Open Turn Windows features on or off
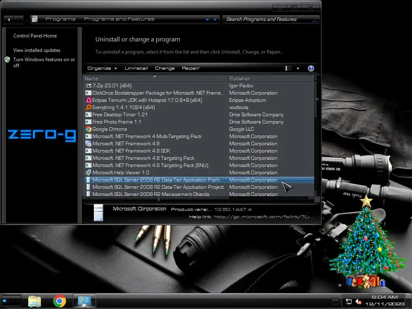 click(x=44, y=62)
